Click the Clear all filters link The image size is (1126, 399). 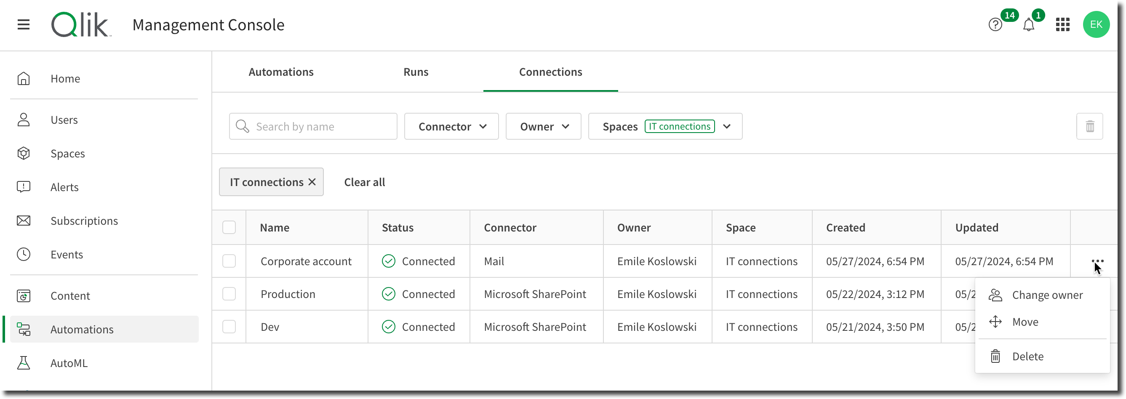(x=364, y=182)
